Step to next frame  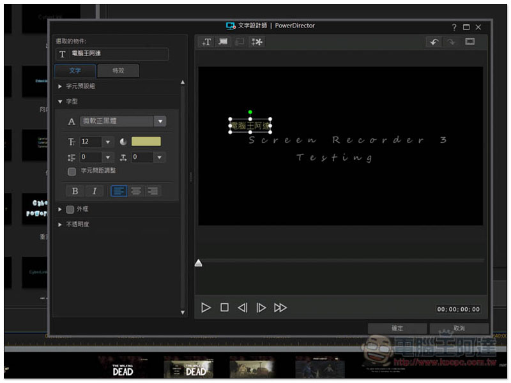261,308
